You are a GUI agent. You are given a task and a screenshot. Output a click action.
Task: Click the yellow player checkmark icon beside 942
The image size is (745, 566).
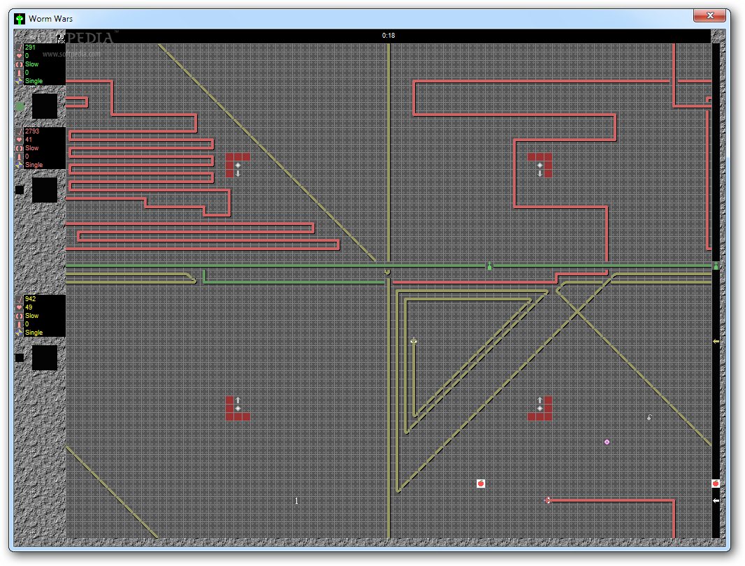tap(20, 299)
